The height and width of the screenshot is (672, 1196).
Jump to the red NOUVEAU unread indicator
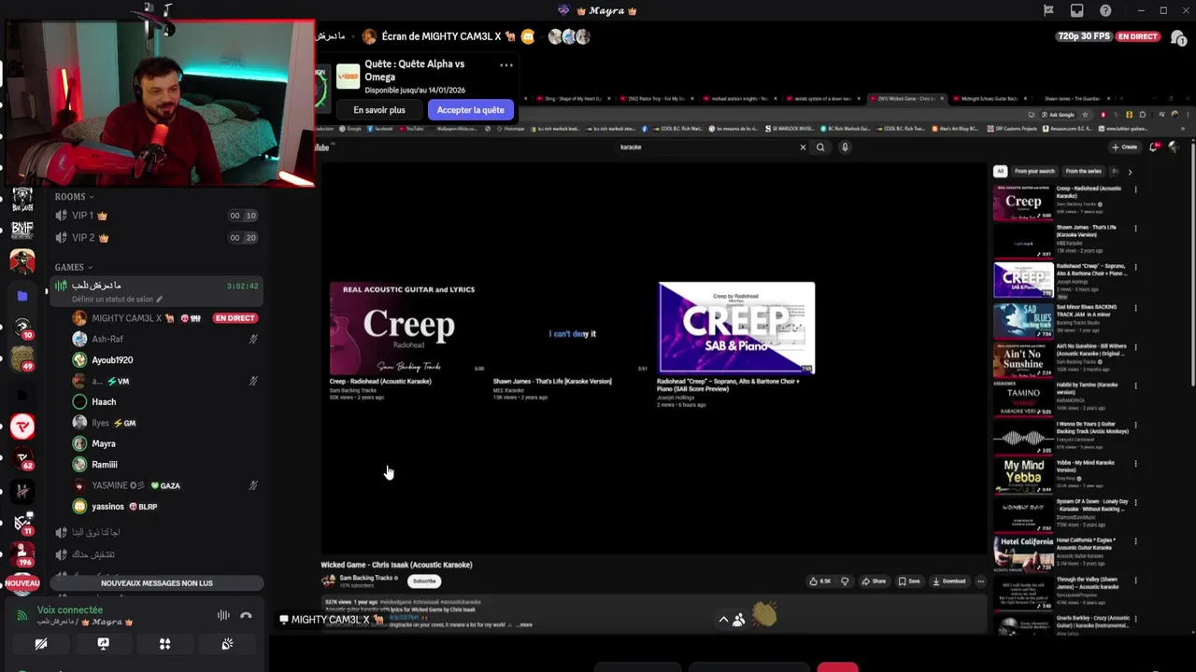point(22,583)
